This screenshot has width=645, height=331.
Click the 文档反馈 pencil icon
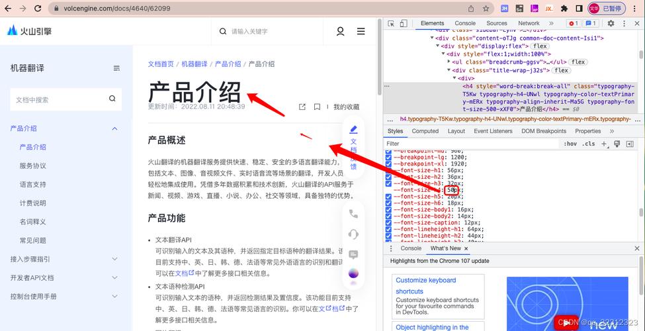point(353,129)
